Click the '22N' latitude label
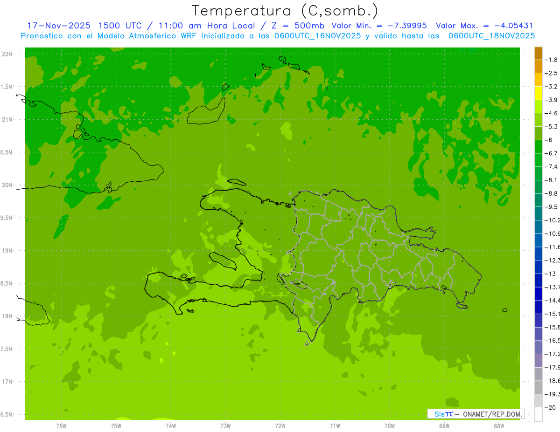This screenshot has height=432, width=560. coord(7,54)
